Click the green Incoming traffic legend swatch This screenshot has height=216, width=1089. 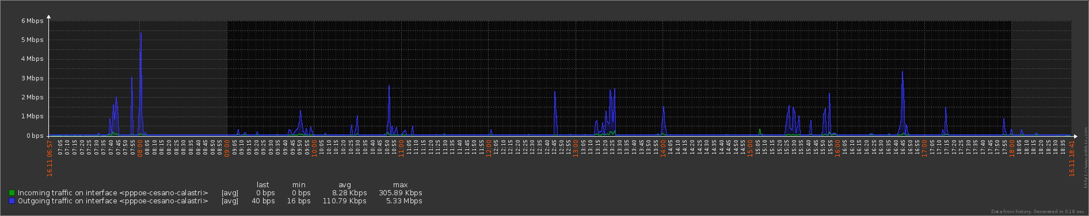click(x=12, y=193)
